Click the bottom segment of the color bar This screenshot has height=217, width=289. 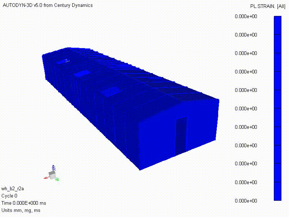[277, 191]
